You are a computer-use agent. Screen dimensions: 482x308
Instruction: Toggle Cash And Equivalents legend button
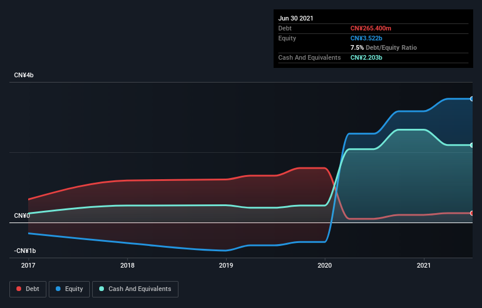coord(135,289)
